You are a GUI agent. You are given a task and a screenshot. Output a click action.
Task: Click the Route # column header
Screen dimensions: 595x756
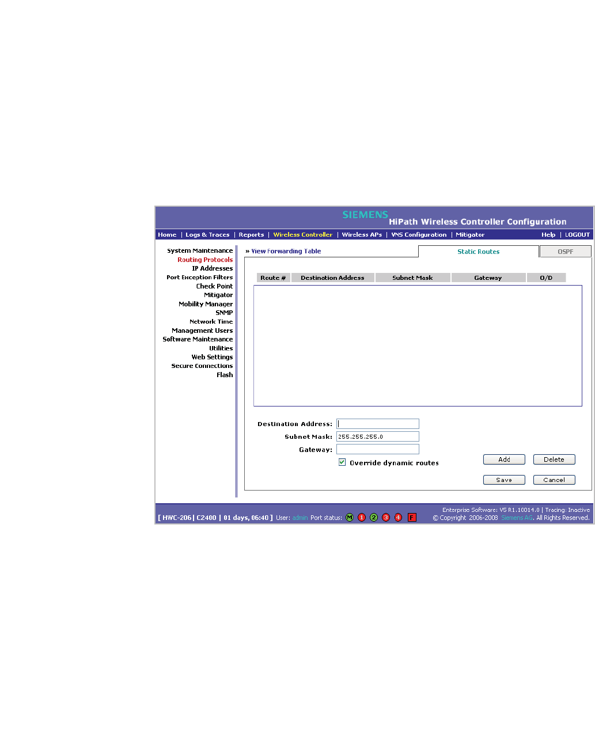[x=273, y=278]
